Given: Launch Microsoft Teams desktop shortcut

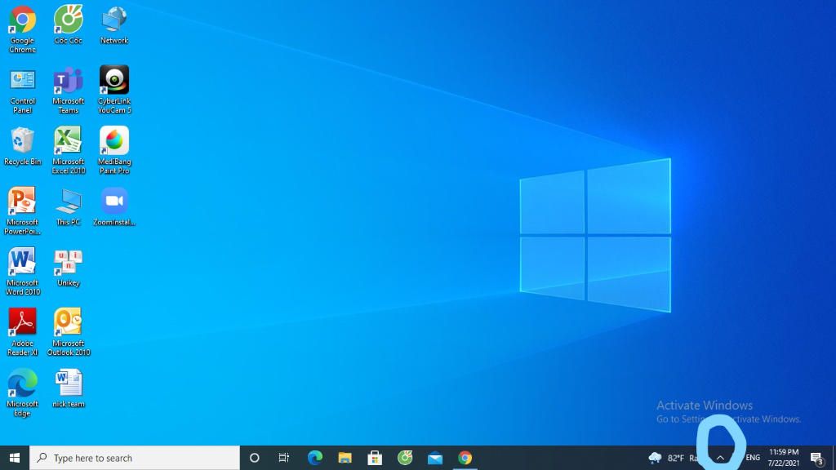Looking at the screenshot, I should point(69,91).
